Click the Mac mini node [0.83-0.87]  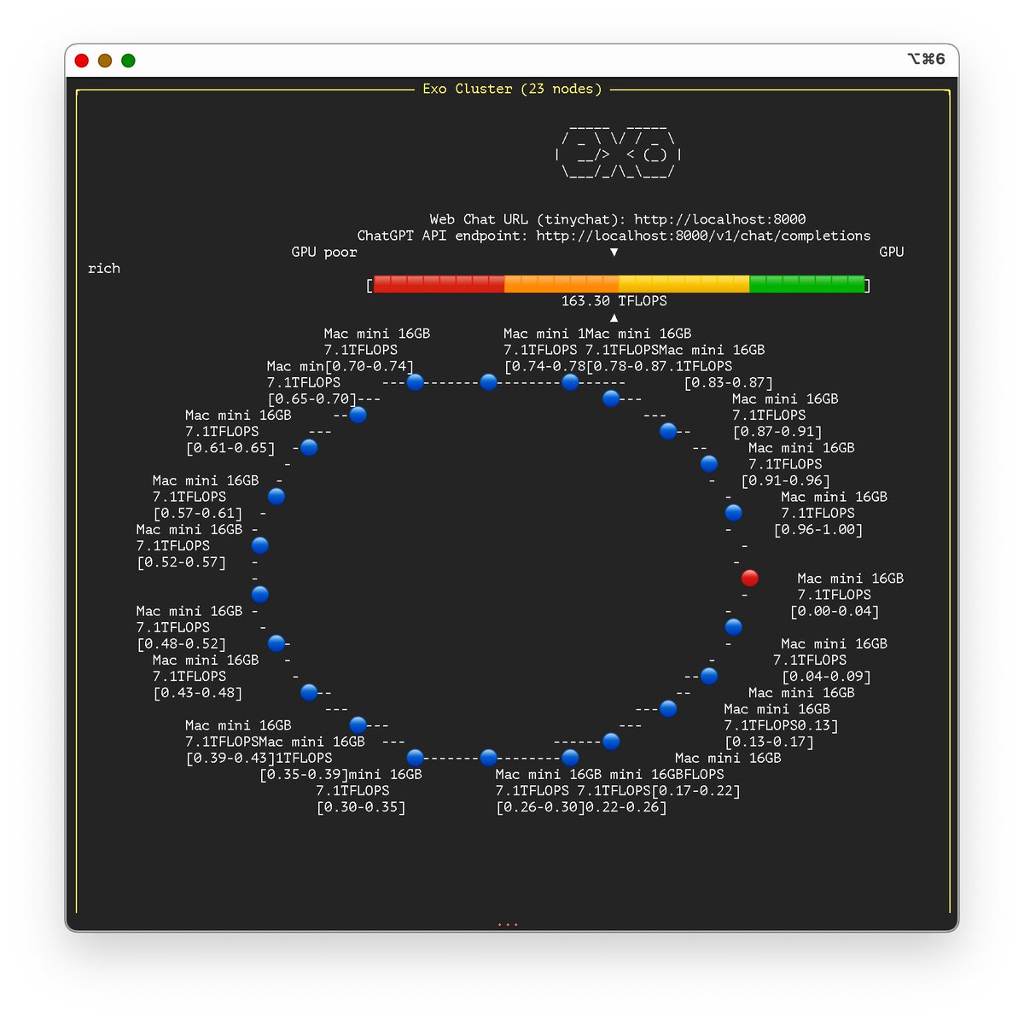[x=611, y=398]
